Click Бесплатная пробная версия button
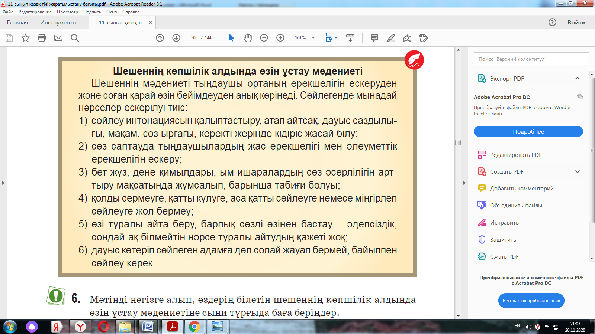Image resolution: width=595 pixels, height=334 pixels. pos(531,301)
